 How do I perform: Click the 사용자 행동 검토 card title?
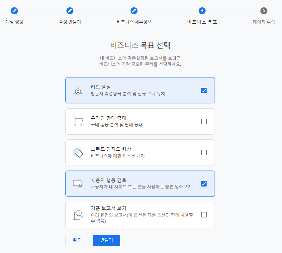pos(108,180)
